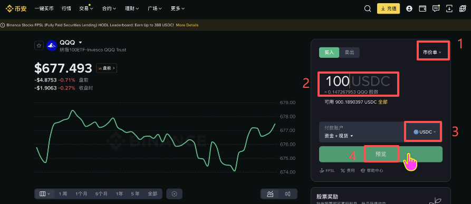Image resolution: width=471 pixels, height=204 pixels.
Task: Click the Binance 币安 logo
Action: coord(16,8)
